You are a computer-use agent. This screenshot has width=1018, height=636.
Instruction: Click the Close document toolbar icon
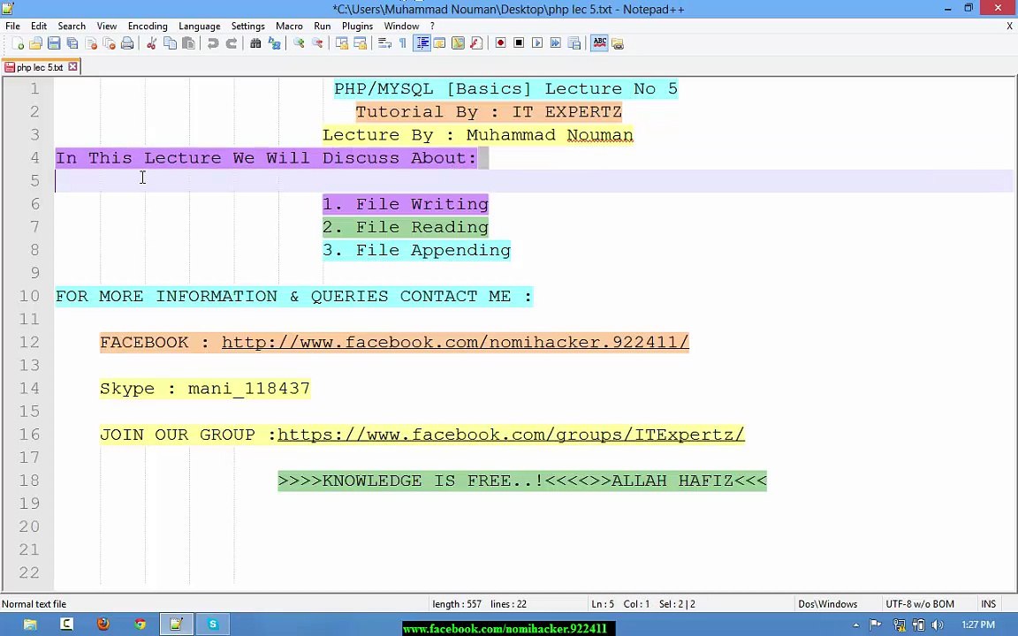(x=91, y=43)
